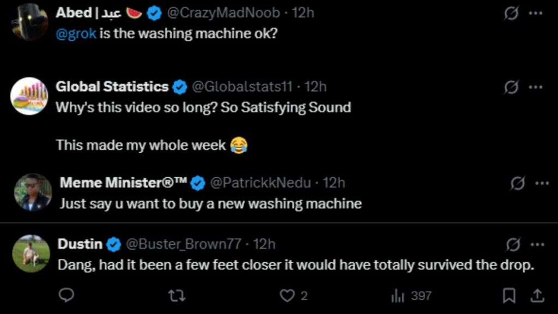The height and width of the screenshot is (314, 558).
Task: Open Global Statistics profile avatar
Action: pos(29,95)
